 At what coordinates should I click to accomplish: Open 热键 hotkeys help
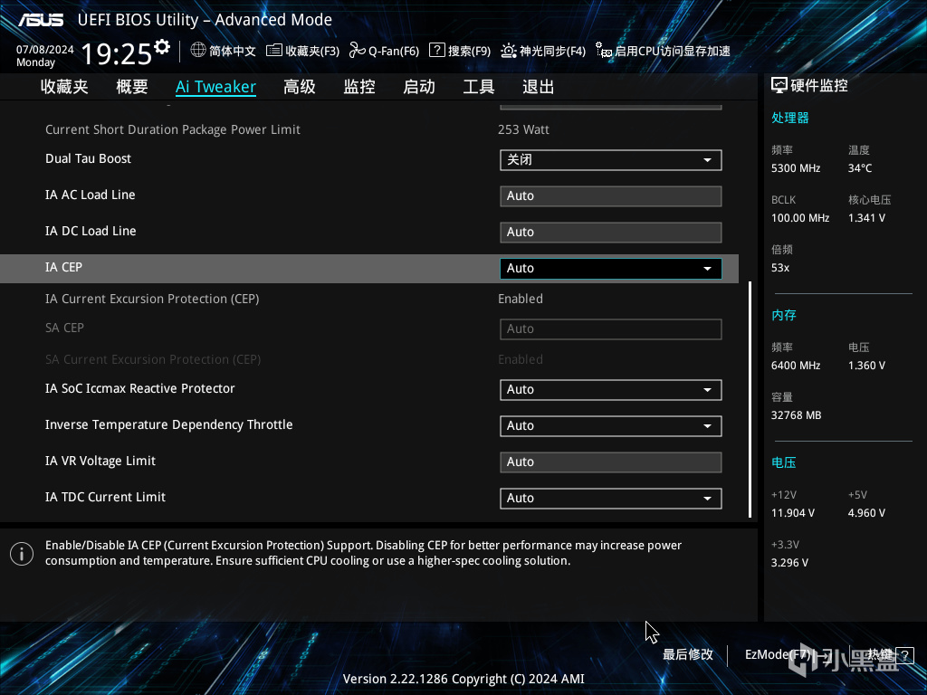(880, 655)
